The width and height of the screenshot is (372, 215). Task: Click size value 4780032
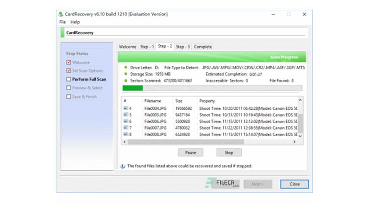click(x=183, y=128)
